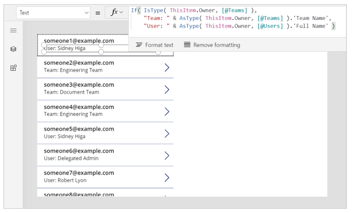Viewport: 352px width, 213px height.
Task: Select the 'User: Robert Lyon' label
Action: [65, 180]
